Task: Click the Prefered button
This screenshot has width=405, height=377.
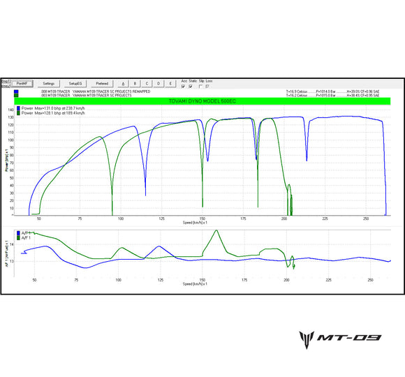Action: click(102, 83)
